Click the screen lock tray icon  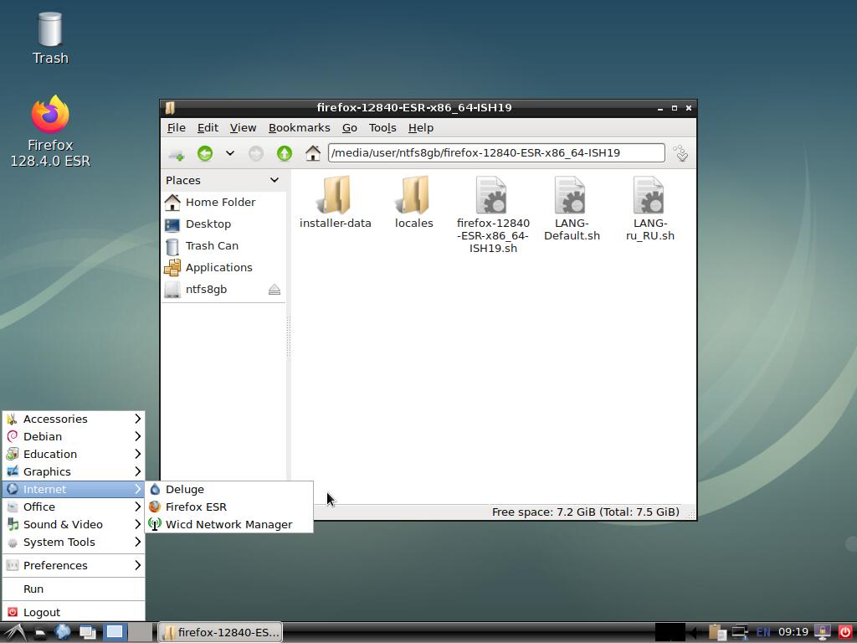pos(823,633)
